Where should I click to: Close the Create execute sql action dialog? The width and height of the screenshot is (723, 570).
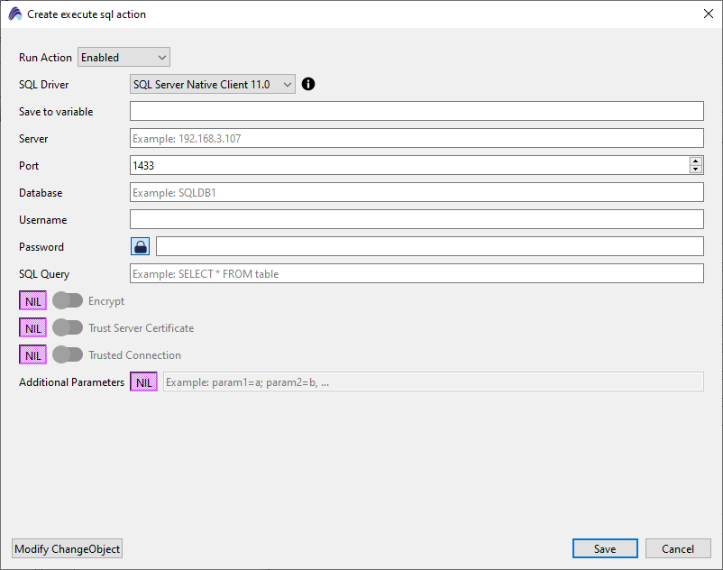pos(708,14)
